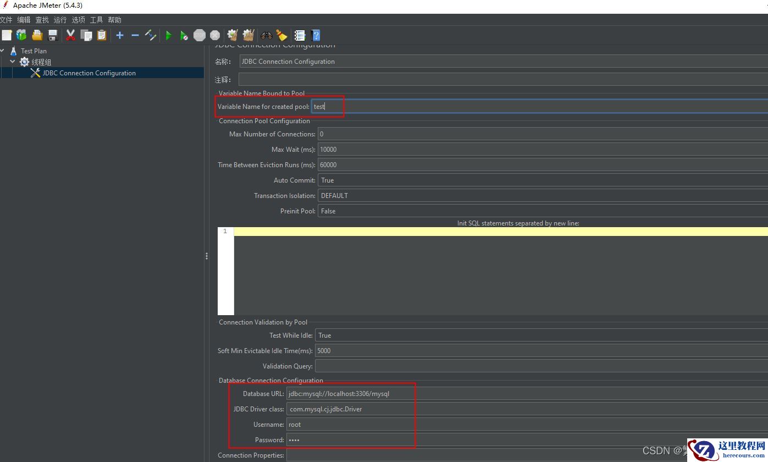768x462 pixels.
Task: Reset search with the yellow broom icon
Action: tap(281, 35)
